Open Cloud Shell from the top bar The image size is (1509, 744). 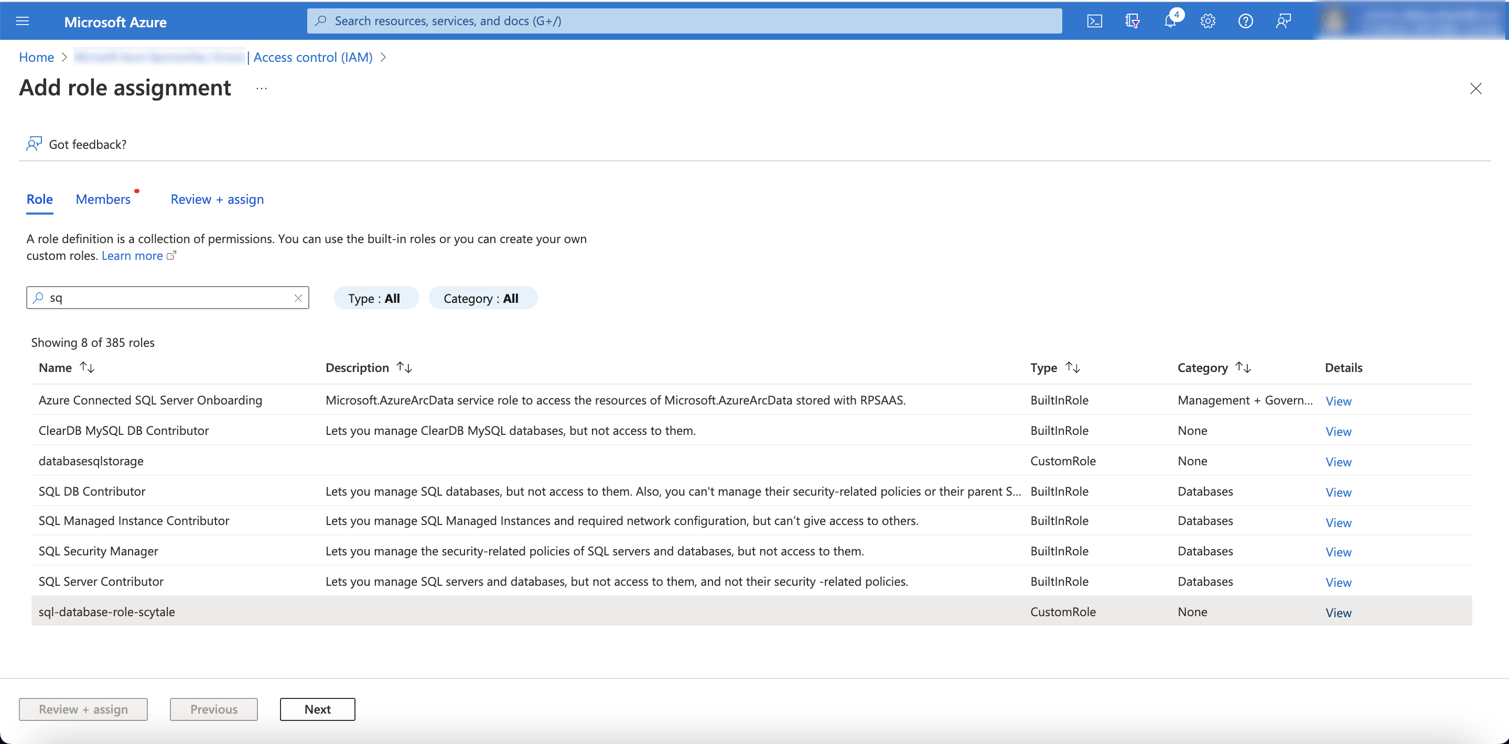(1094, 21)
